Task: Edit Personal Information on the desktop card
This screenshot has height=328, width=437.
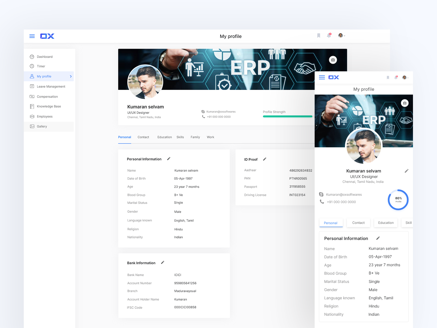Action: (x=169, y=159)
